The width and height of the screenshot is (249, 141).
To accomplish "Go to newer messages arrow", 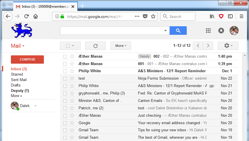I will tap(198, 46).
